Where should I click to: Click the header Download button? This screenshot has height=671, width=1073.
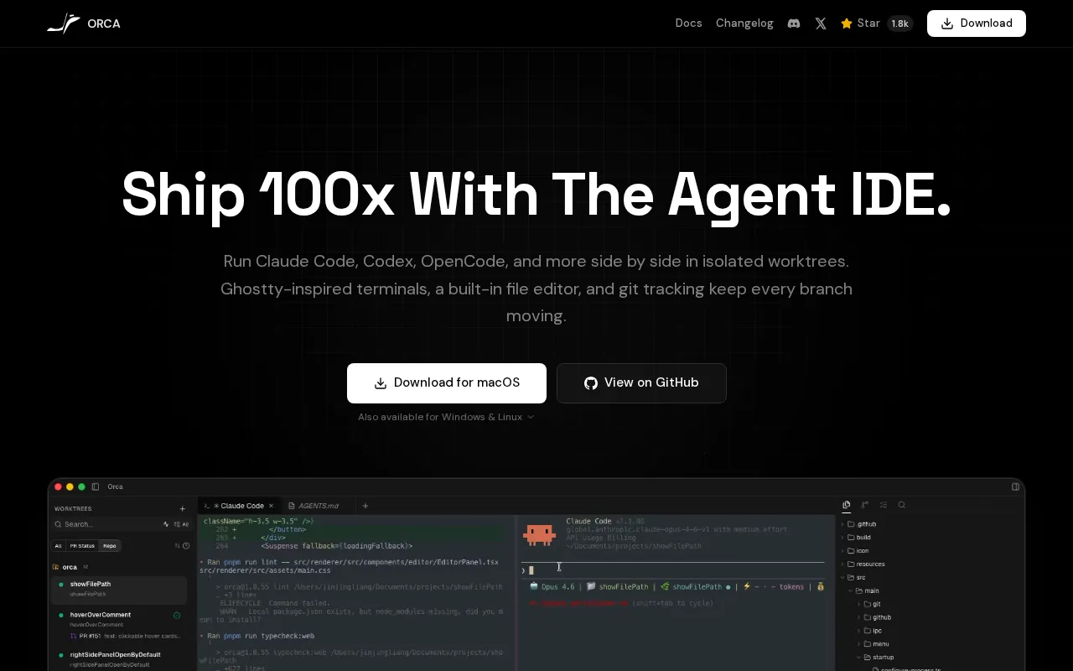click(977, 23)
